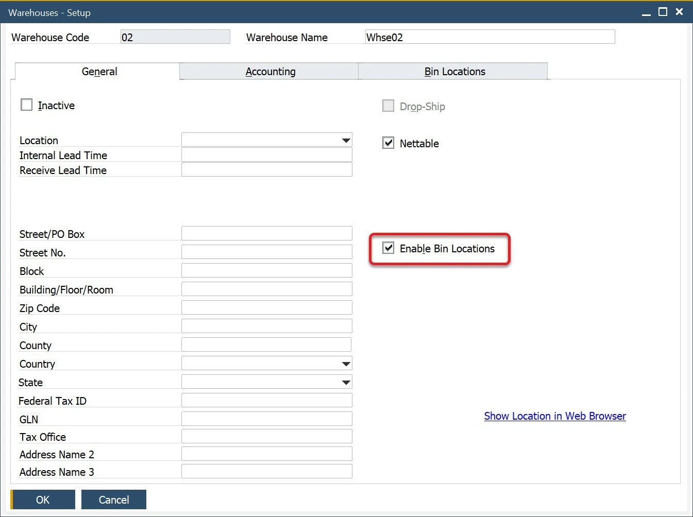693x517 pixels.
Task: Open the State dropdown
Action: pyautogui.click(x=346, y=382)
